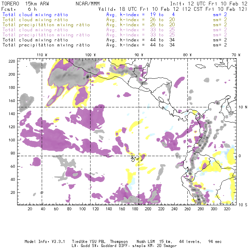Click the 'Noah LSM' text in the footer
Image resolution: width=249 pixels, height=249 pixels.
[x=146, y=242]
